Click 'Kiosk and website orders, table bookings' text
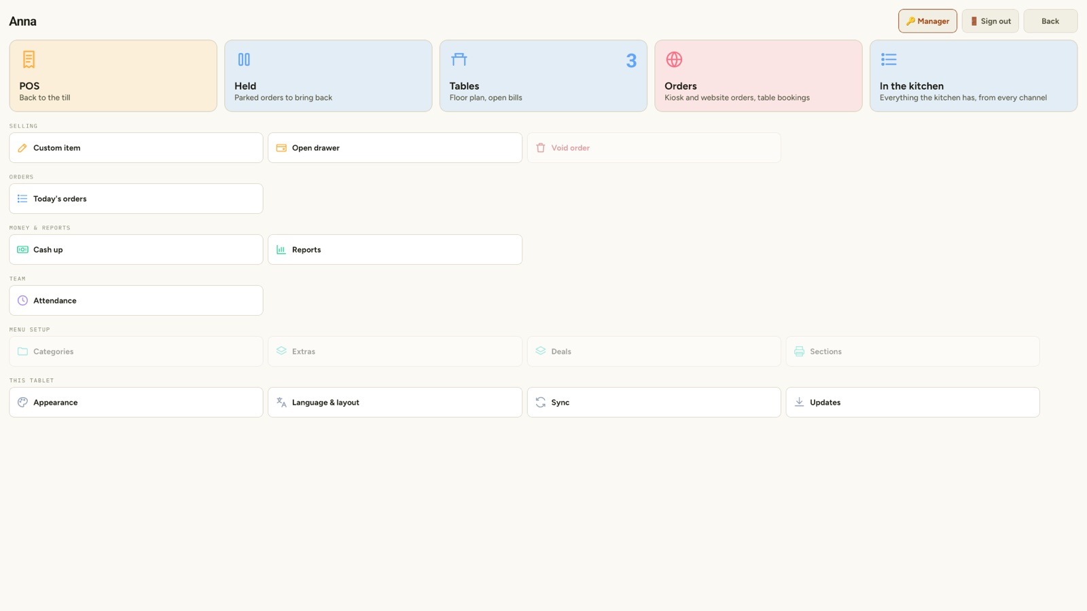 coord(737,98)
